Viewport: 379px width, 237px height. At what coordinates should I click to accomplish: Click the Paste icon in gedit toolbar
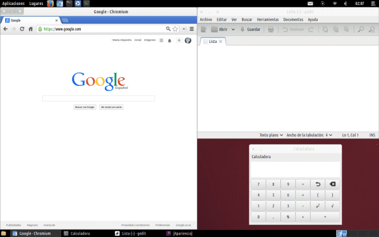click(346, 30)
